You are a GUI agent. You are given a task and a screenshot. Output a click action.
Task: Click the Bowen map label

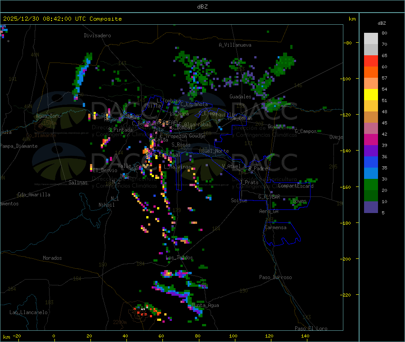coord(299,201)
